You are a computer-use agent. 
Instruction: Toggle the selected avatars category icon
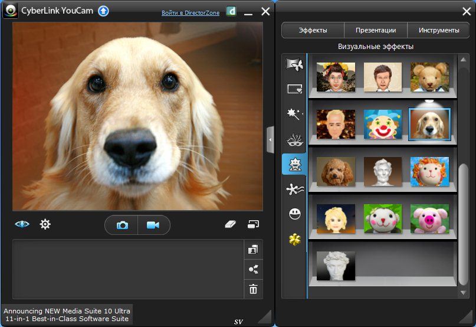pos(294,164)
